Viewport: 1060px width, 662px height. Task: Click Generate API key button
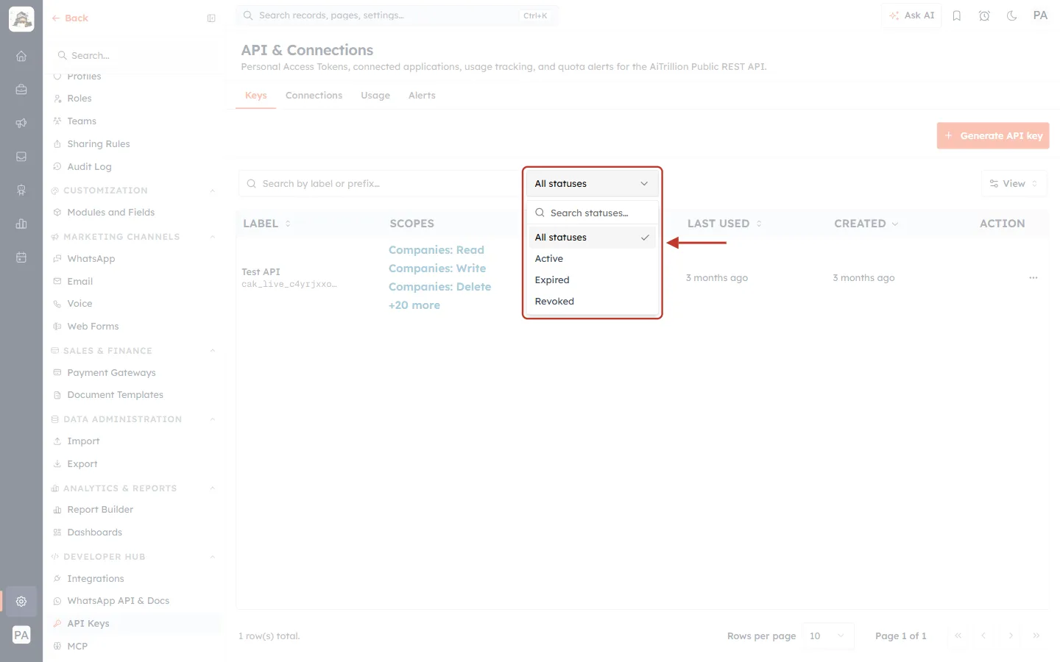pos(993,136)
